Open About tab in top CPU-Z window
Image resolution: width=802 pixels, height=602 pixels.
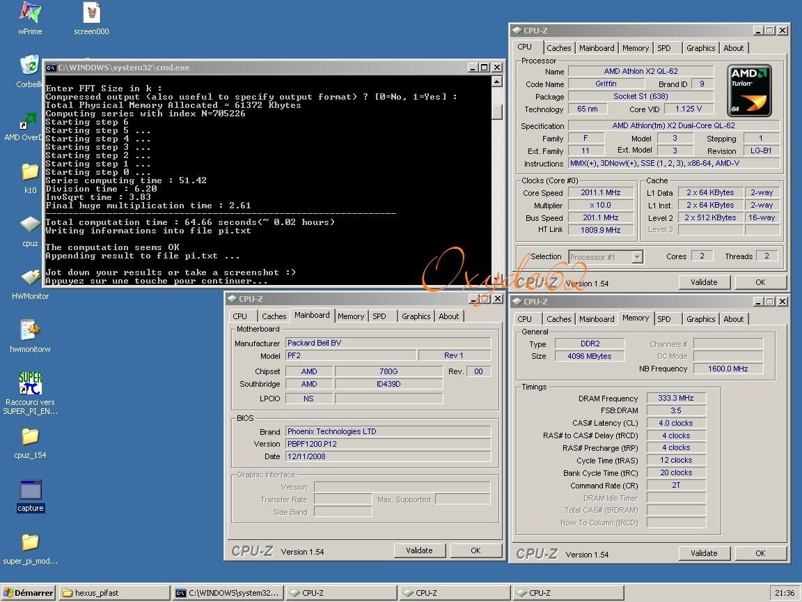734,48
